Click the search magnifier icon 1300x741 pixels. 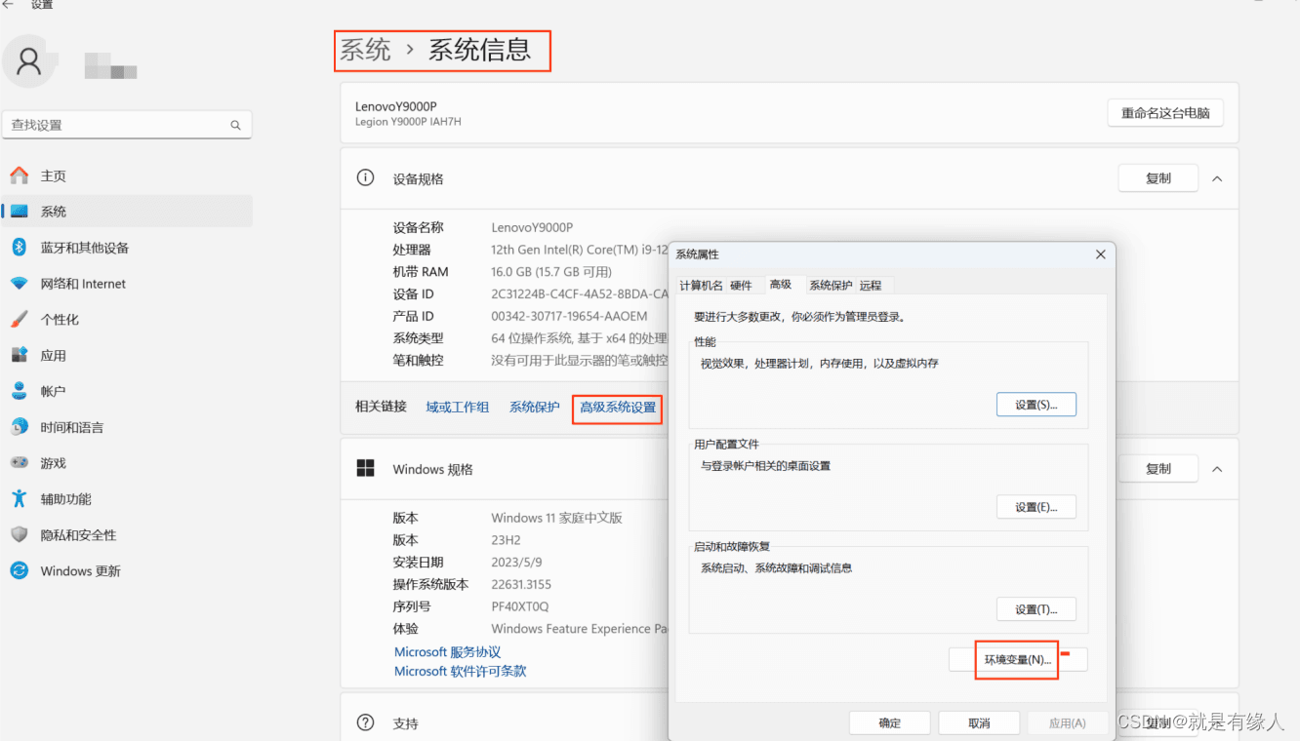click(235, 125)
